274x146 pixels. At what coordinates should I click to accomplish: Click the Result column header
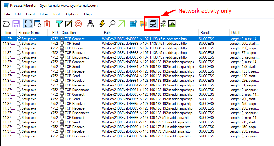(214, 33)
